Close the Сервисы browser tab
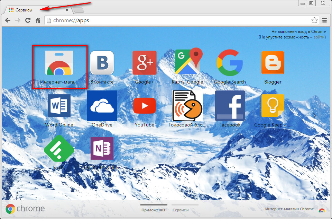The image size is (332, 219). 67,10
